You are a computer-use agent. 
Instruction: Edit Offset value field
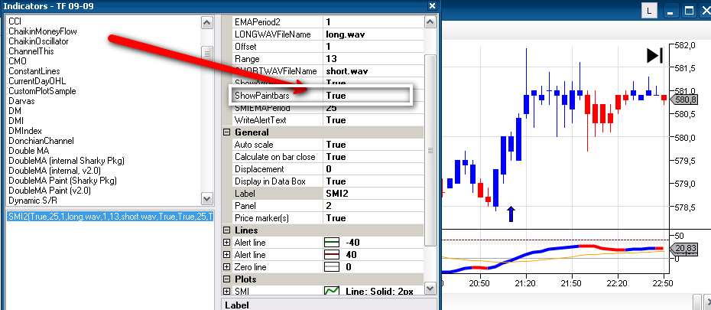pyautogui.click(x=373, y=46)
